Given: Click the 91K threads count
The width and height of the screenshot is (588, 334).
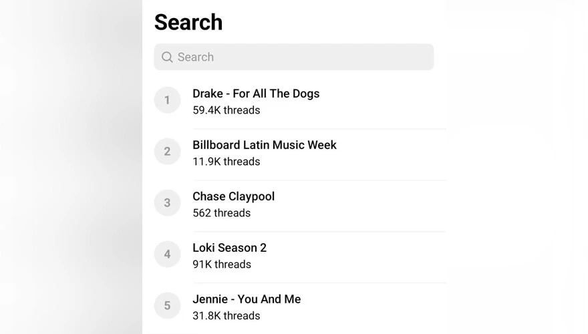Looking at the screenshot, I should [x=222, y=265].
